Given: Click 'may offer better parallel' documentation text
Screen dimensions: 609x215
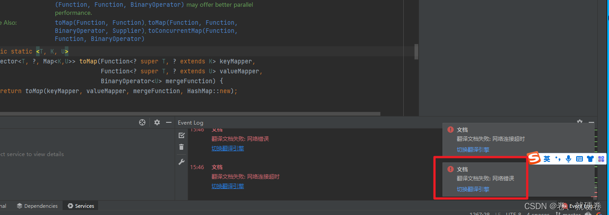Looking at the screenshot, I should click(x=220, y=4).
